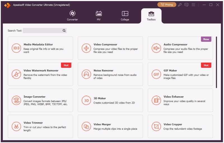
Task: Click "Make customized GIF with your video" text
Action: (186, 75)
